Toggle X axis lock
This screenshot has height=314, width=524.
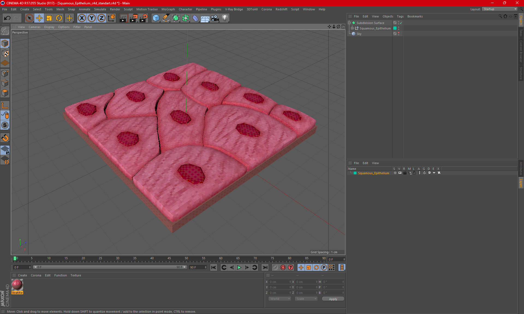82,18
